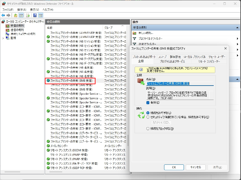Collapse the 受信の規則 actions section header
The image size is (241, 180).
[x=238, y=28]
